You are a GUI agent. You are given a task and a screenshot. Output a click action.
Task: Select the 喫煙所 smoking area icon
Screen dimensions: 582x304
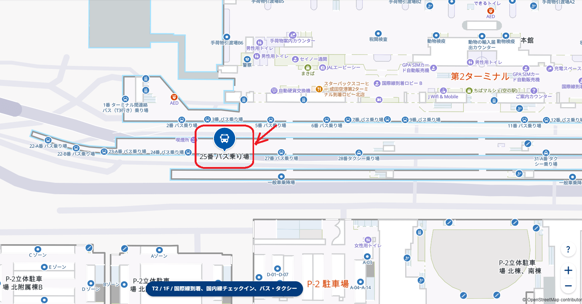194,140
